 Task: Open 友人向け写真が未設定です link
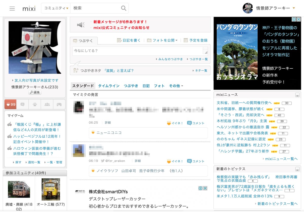click(x=36, y=80)
